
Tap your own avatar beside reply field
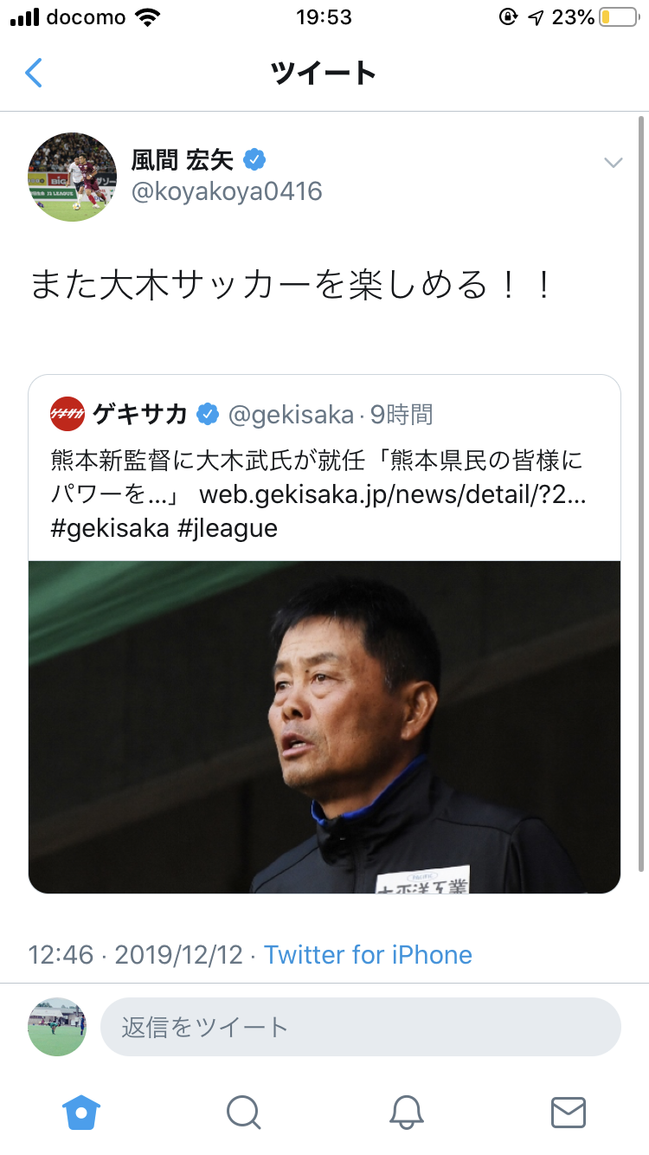pyautogui.click(x=57, y=1027)
